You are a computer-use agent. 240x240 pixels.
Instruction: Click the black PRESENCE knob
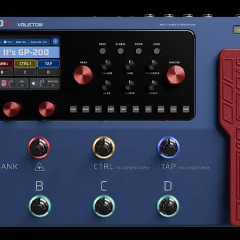[153, 65]
